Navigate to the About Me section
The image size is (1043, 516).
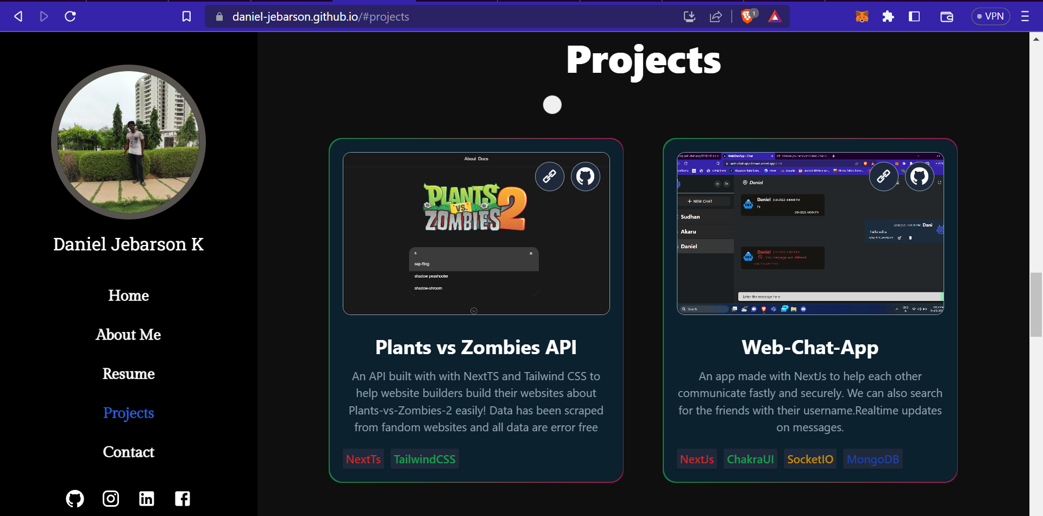click(x=128, y=335)
